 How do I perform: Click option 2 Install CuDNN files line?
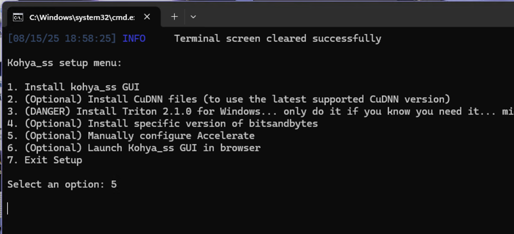pos(229,99)
